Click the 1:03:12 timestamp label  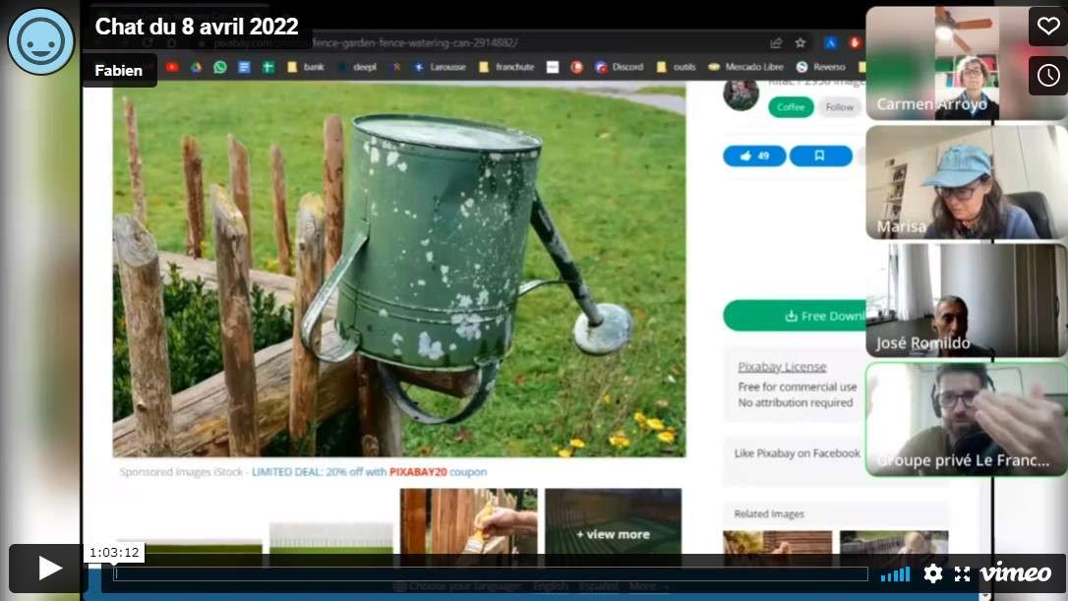114,552
